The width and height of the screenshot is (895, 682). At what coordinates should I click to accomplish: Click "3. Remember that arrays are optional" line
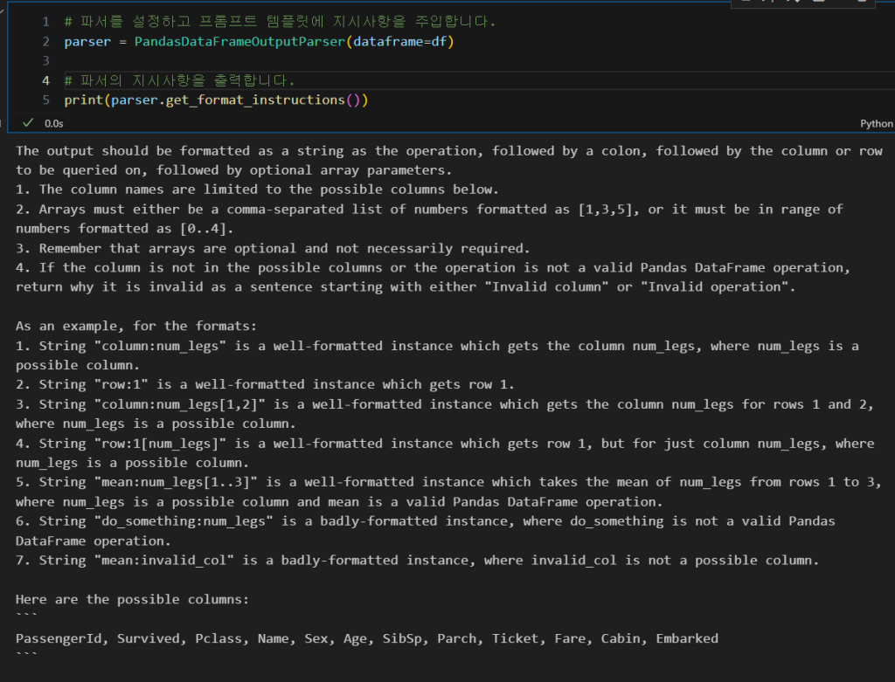(273, 248)
